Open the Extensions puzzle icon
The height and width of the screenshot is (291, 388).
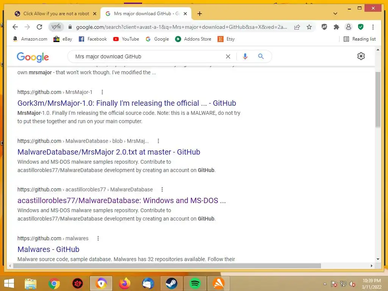(336, 27)
